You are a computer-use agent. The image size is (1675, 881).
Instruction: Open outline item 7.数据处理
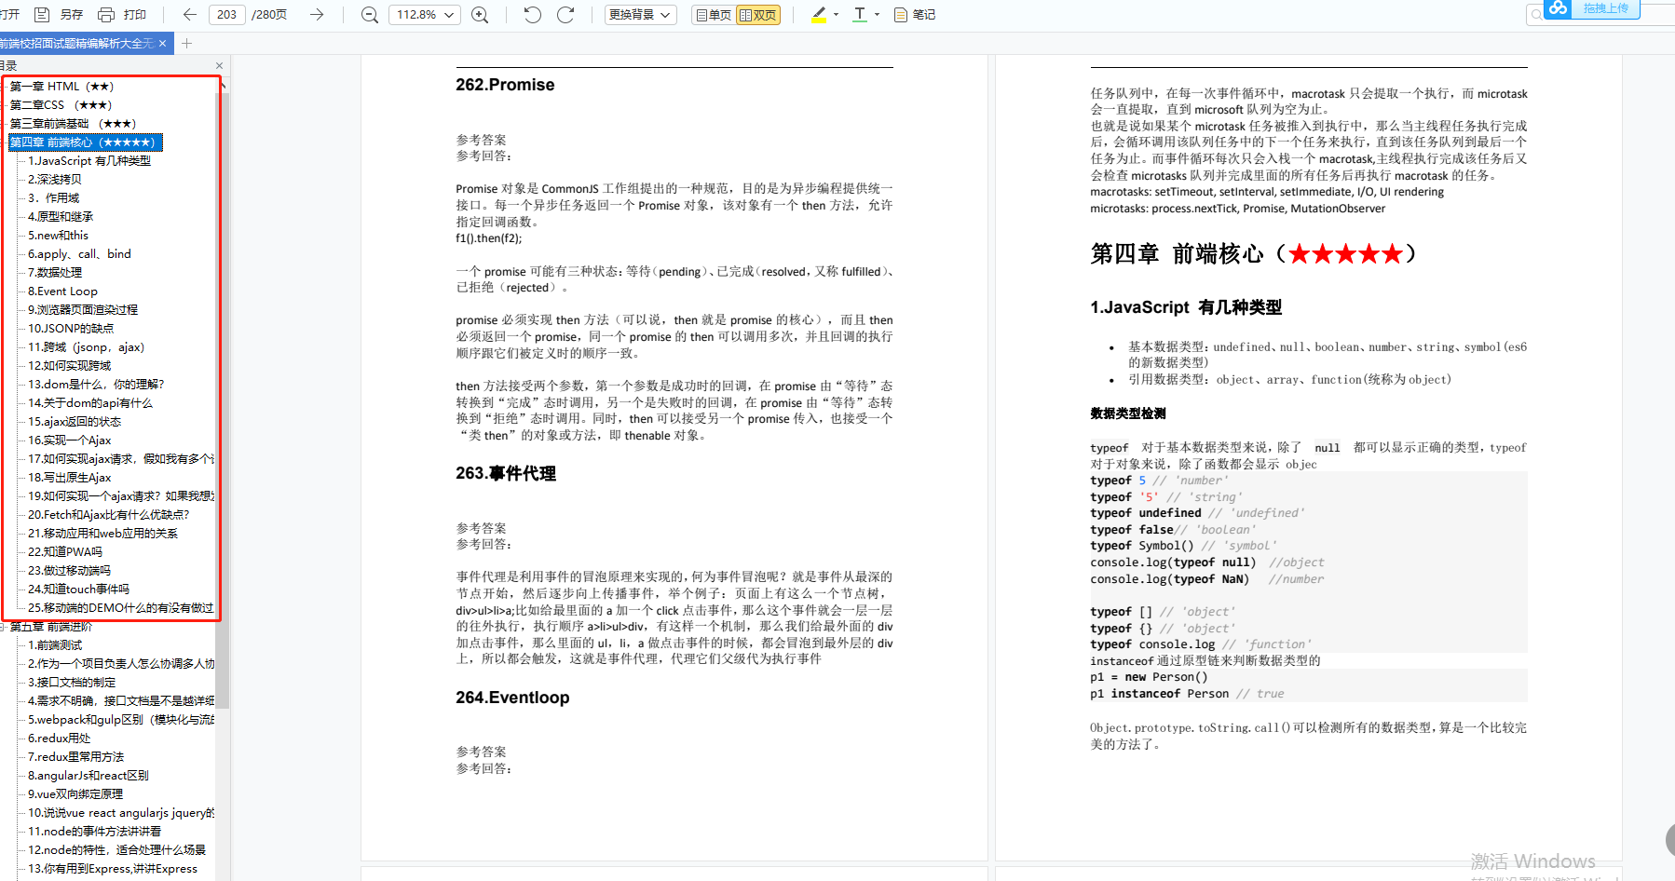coord(55,273)
